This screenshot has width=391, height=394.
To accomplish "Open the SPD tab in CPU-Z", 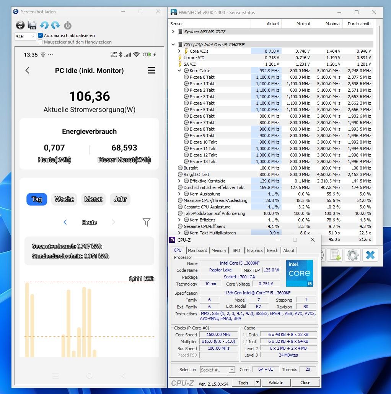I will [236, 250].
